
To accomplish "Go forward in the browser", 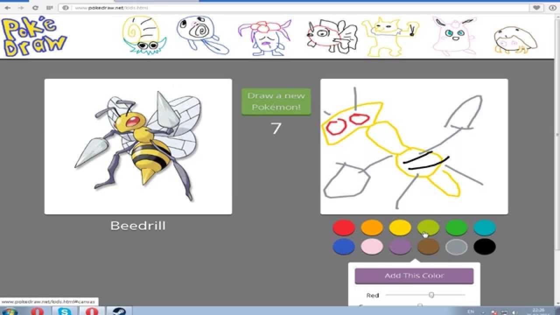I will [x=21, y=8].
